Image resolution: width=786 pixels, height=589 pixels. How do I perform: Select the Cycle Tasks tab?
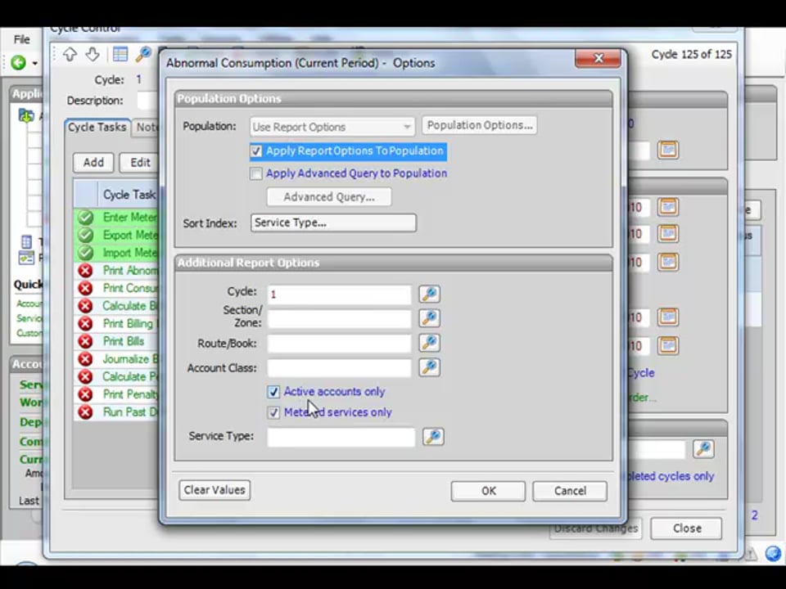(x=97, y=128)
